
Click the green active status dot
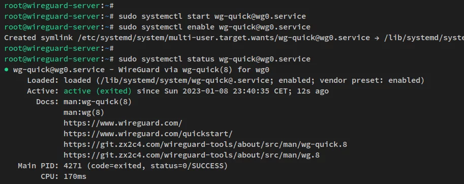pos(6,70)
